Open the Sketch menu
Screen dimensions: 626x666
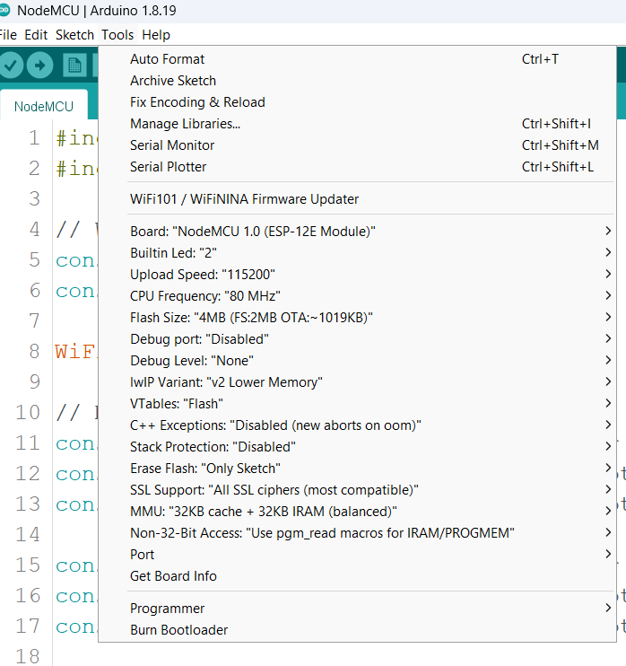tap(74, 35)
